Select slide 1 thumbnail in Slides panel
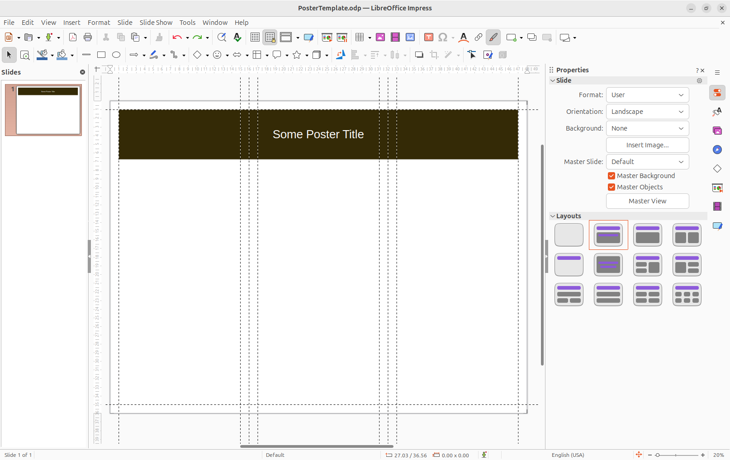 click(x=43, y=110)
